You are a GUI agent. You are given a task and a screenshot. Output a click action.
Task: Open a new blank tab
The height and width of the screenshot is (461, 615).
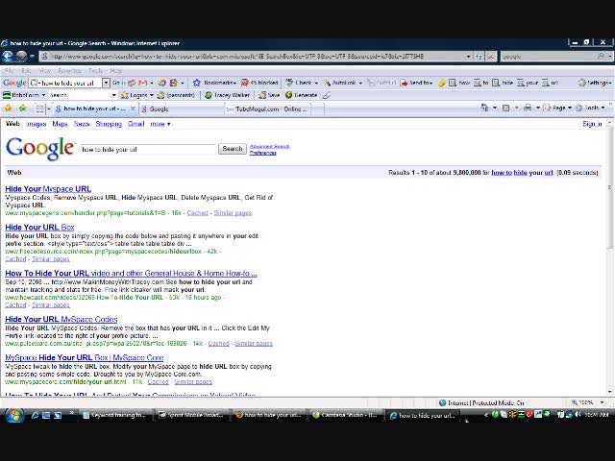pyautogui.click(x=318, y=109)
